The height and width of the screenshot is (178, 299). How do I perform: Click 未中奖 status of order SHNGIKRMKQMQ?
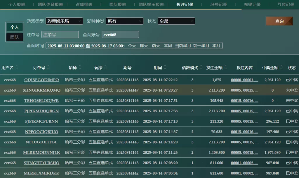click(292, 90)
